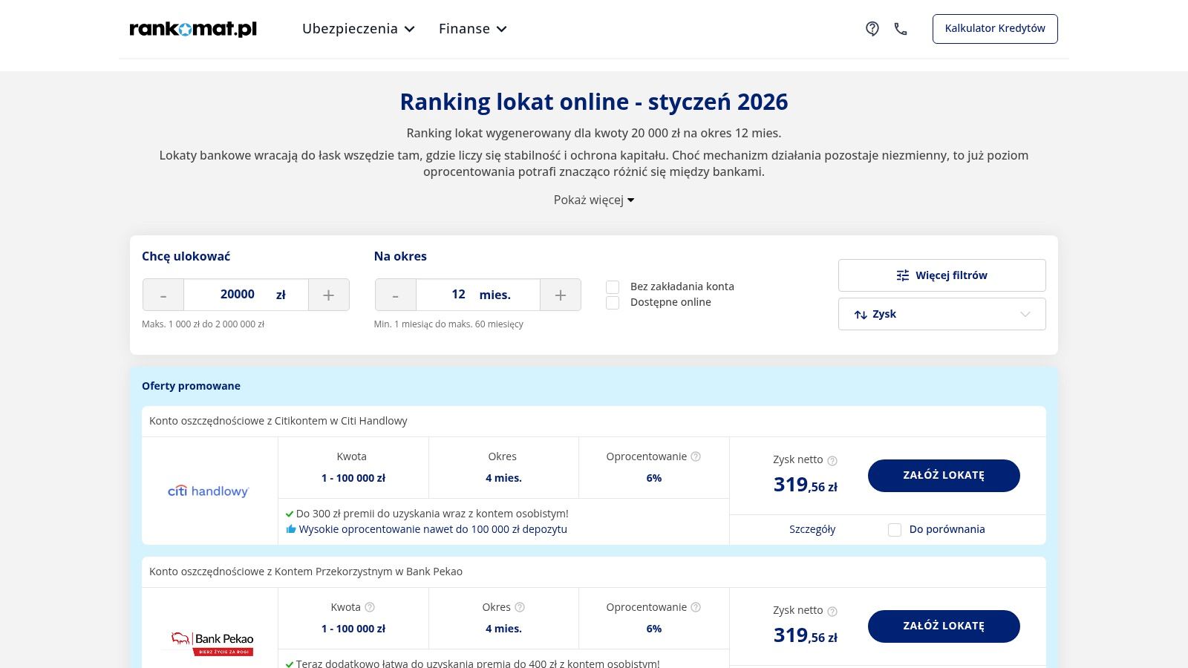Tick the Bez zakładania konta checkbox
This screenshot has width=1188, height=668.
pyautogui.click(x=613, y=287)
